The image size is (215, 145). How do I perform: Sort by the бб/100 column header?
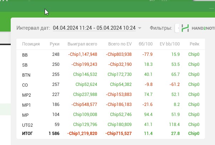click(x=146, y=44)
